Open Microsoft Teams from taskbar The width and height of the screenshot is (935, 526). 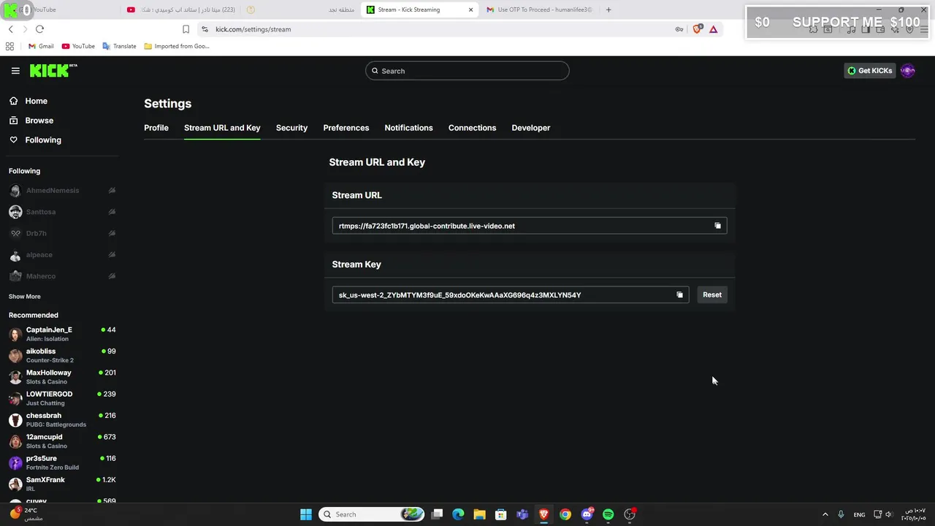click(x=522, y=514)
